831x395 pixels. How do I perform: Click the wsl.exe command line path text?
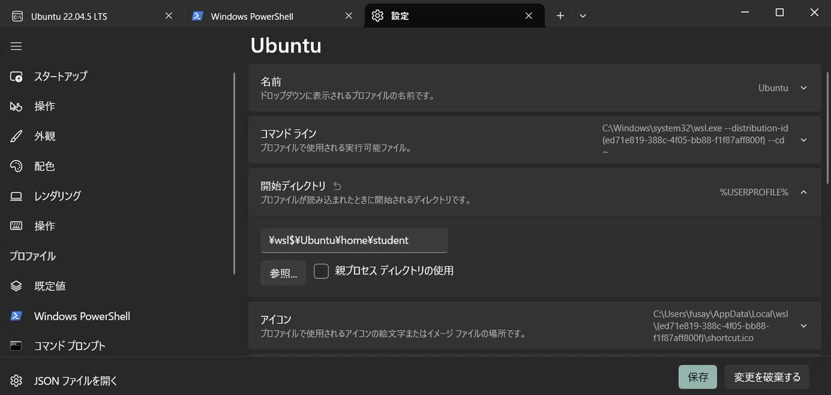coord(695,140)
